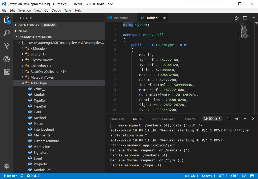Click the feedback smiley icon
The width and height of the screenshot is (258, 179).
pyautogui.click(x=252, y=176)
